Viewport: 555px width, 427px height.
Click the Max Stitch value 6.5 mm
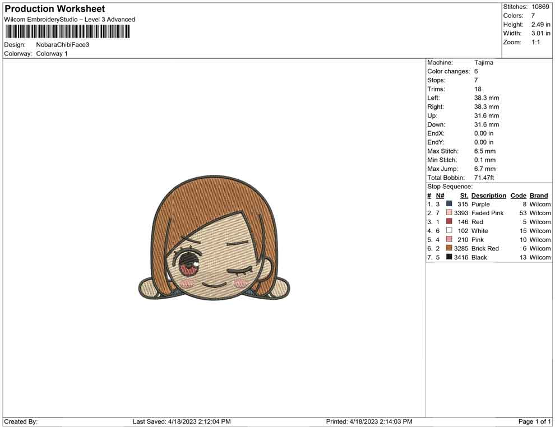[x=484, y=151]
